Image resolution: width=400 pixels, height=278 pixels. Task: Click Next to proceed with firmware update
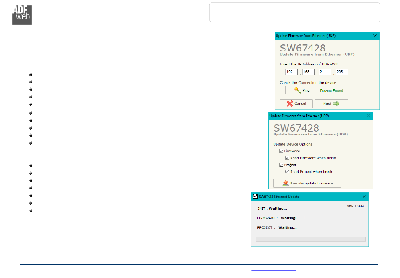click(x=331, y=103)
